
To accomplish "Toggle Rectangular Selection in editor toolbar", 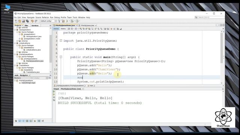I will coord(92,28).
